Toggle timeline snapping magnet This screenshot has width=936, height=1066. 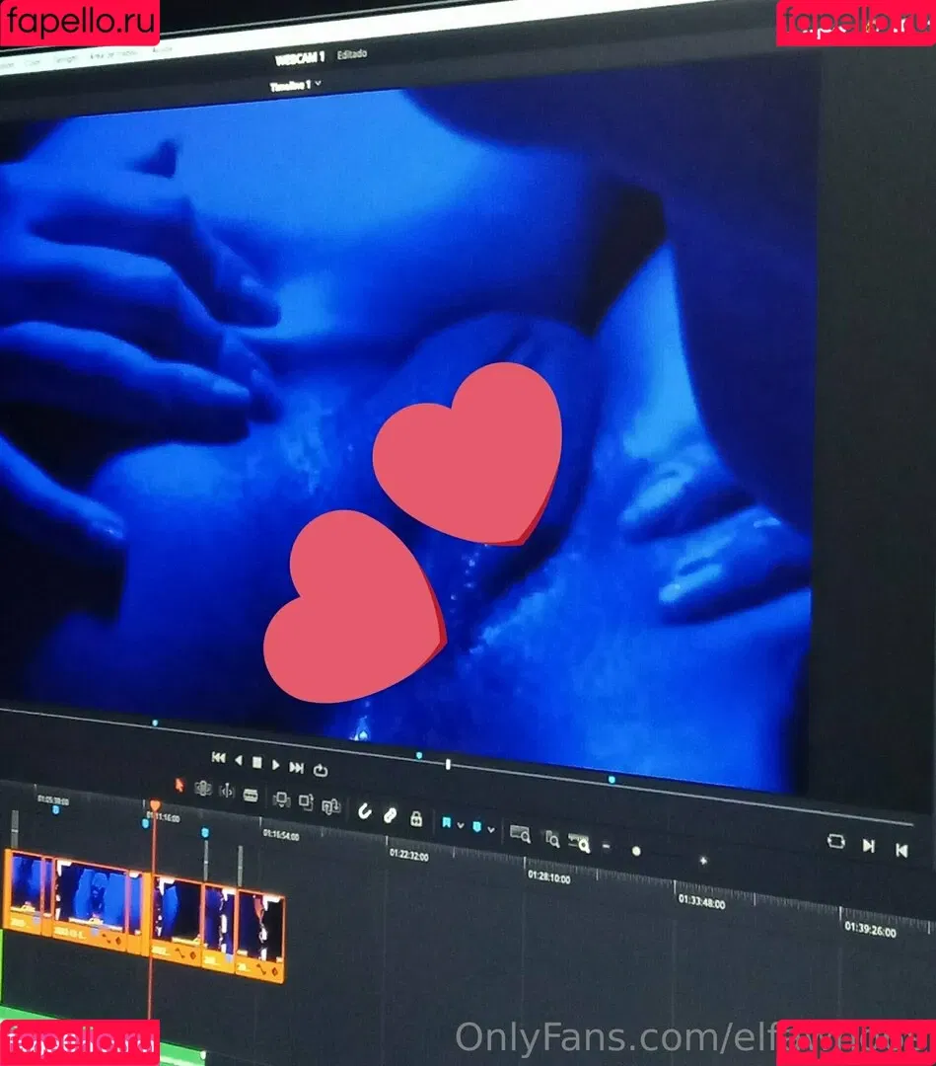tap(365, 811)
